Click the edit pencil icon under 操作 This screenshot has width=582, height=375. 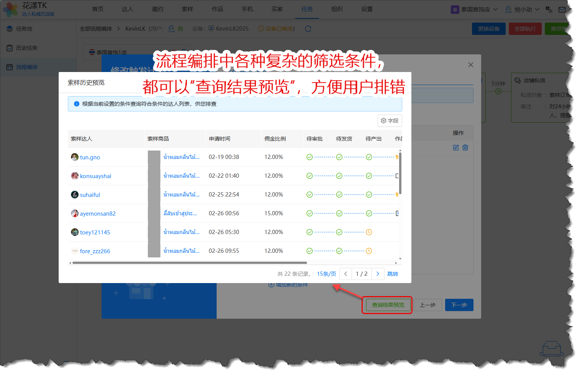(455, 147)
